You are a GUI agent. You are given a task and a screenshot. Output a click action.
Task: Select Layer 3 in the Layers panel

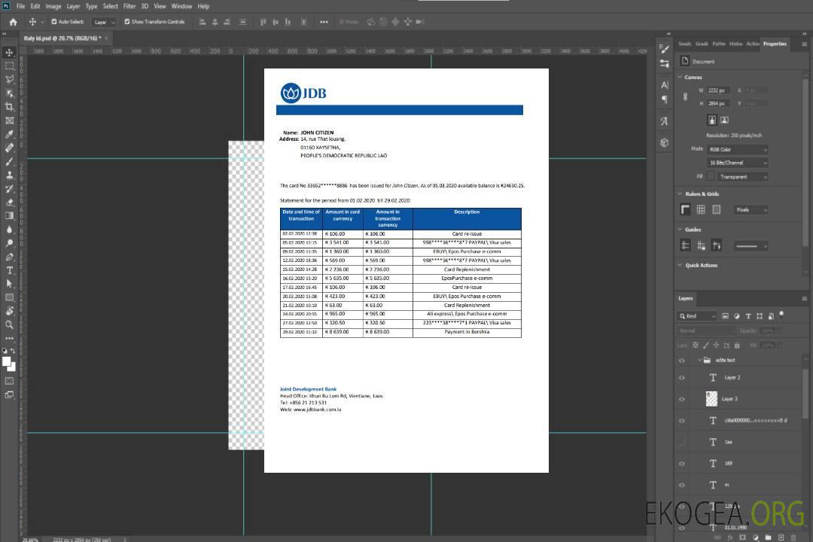pos(730,399)
